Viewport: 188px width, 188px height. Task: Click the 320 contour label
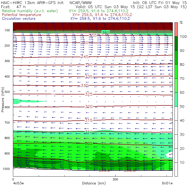click(x=89, y=107)
